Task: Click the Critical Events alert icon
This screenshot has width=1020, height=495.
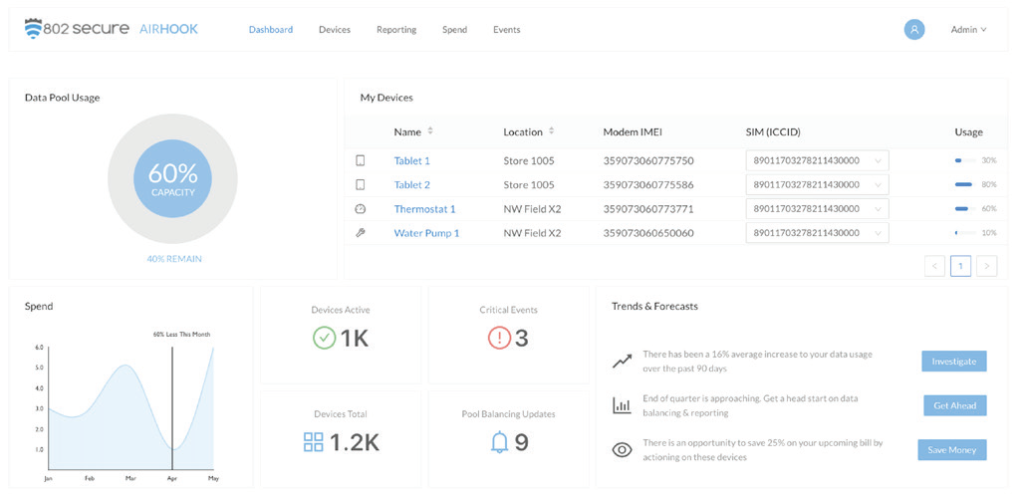Action: [x=499, y=339]
